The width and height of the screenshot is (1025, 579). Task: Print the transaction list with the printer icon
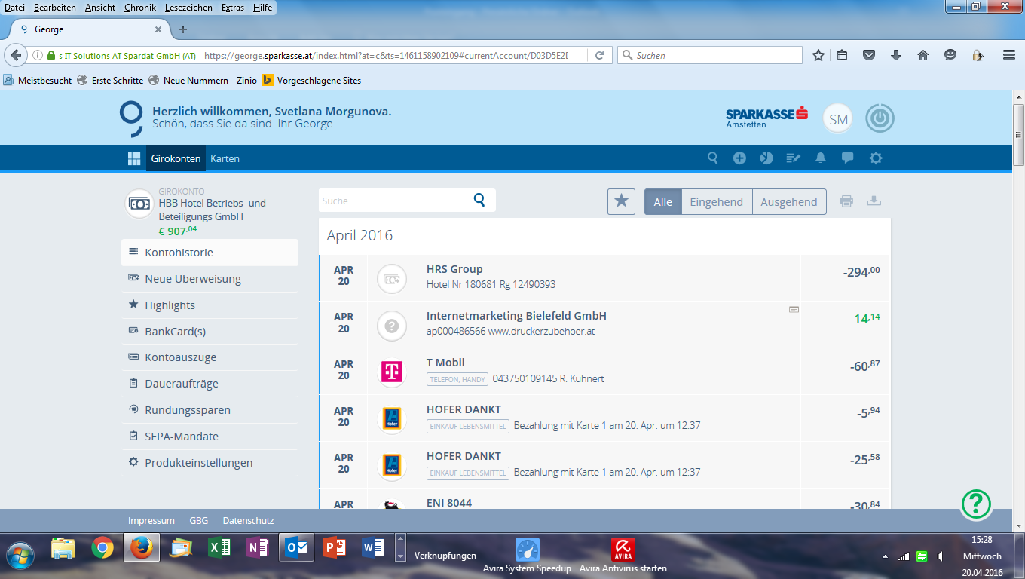pos(846,201)
